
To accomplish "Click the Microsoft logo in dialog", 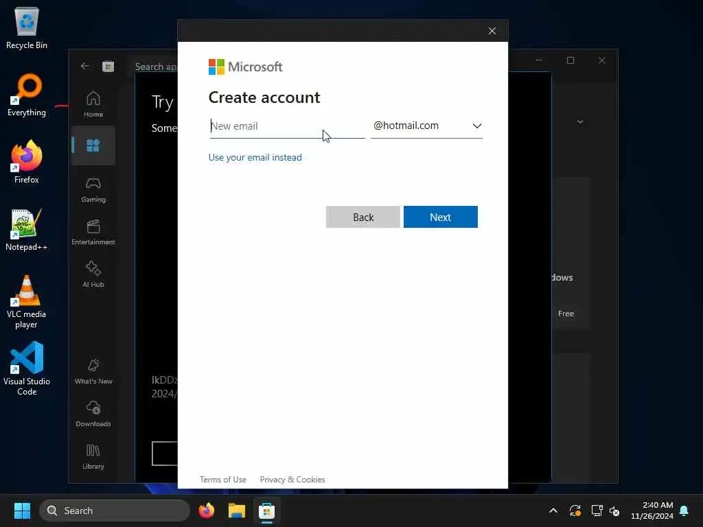I will tap(245, 67).
